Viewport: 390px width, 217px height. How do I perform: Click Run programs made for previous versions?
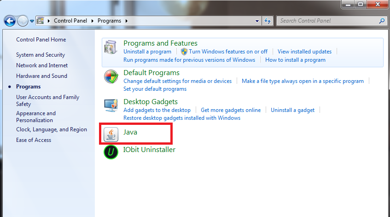point(189,60)
